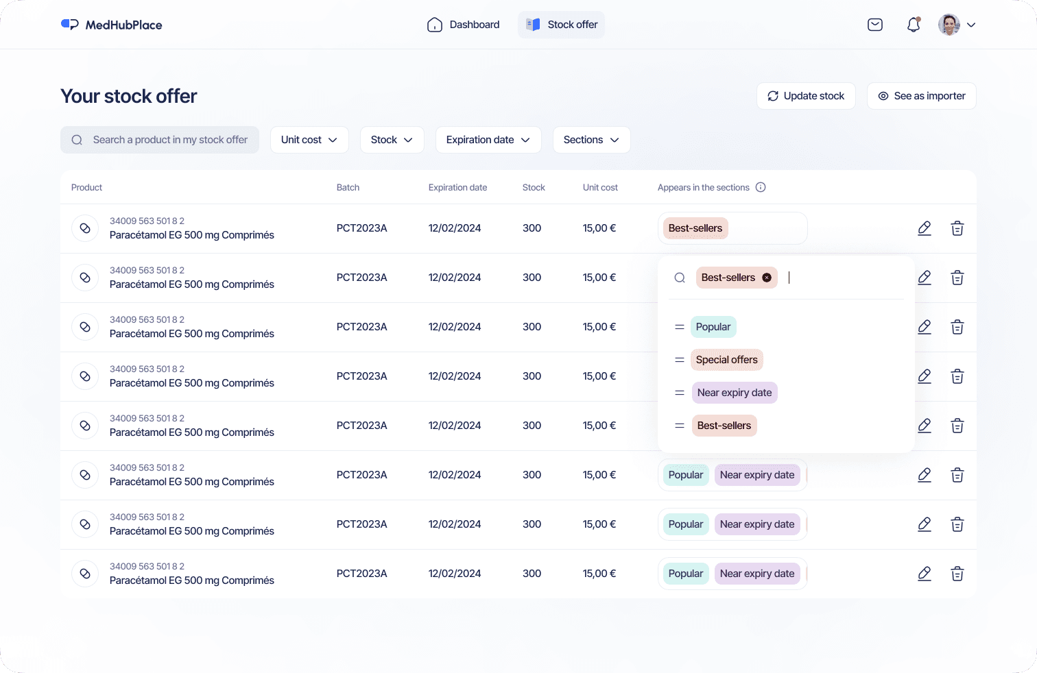This screenshot has height=673, width=1037.
Task: Grab the drag handle beside Best-sellers option
Action: pos(680,426)
